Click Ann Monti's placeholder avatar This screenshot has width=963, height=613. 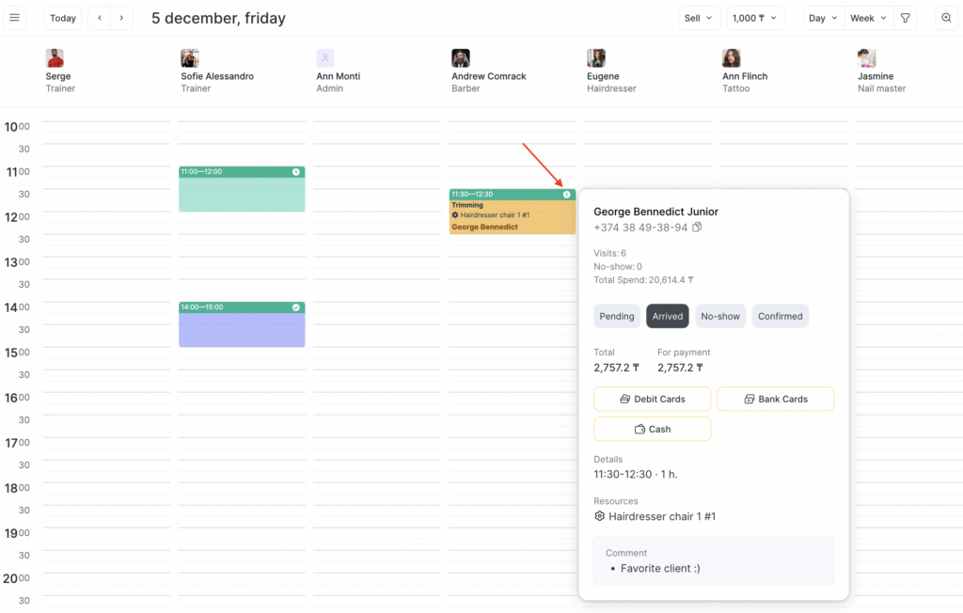[x=325, y=58]
